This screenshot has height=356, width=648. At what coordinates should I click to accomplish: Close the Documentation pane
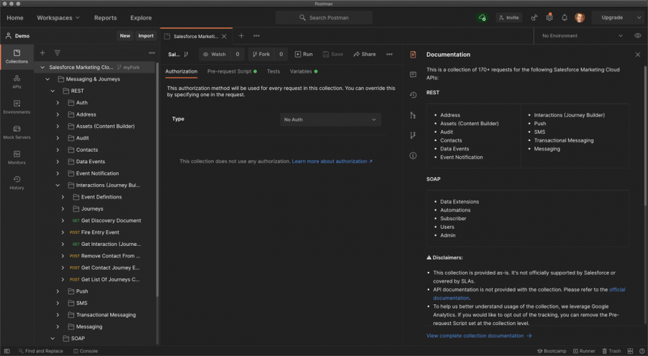pos(638,55)
